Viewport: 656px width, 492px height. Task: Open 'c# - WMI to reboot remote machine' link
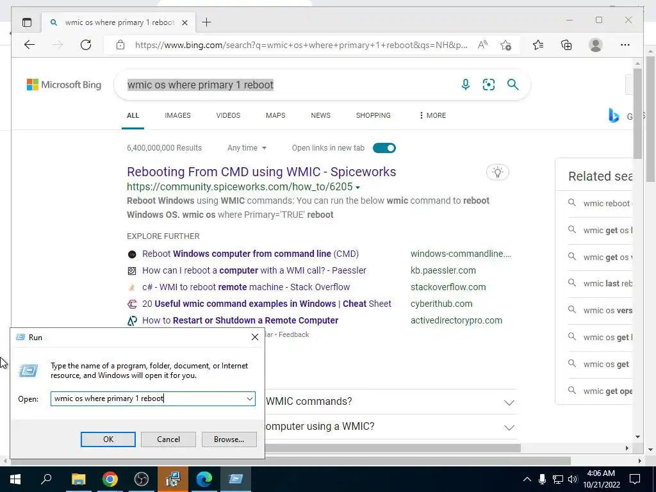246,288
